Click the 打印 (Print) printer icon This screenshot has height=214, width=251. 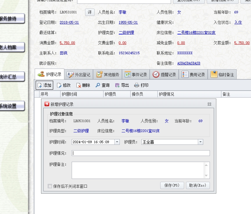point(137,85)
